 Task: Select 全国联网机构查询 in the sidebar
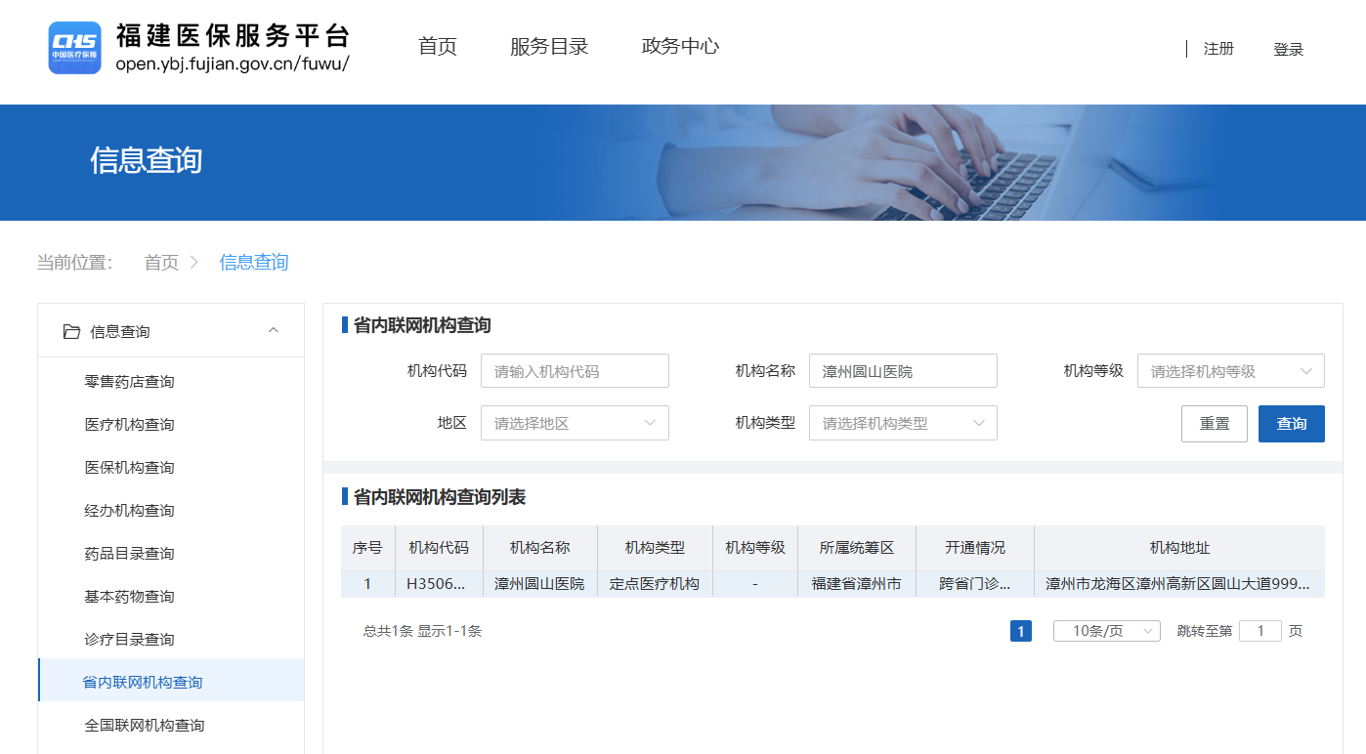pos(145,726)
